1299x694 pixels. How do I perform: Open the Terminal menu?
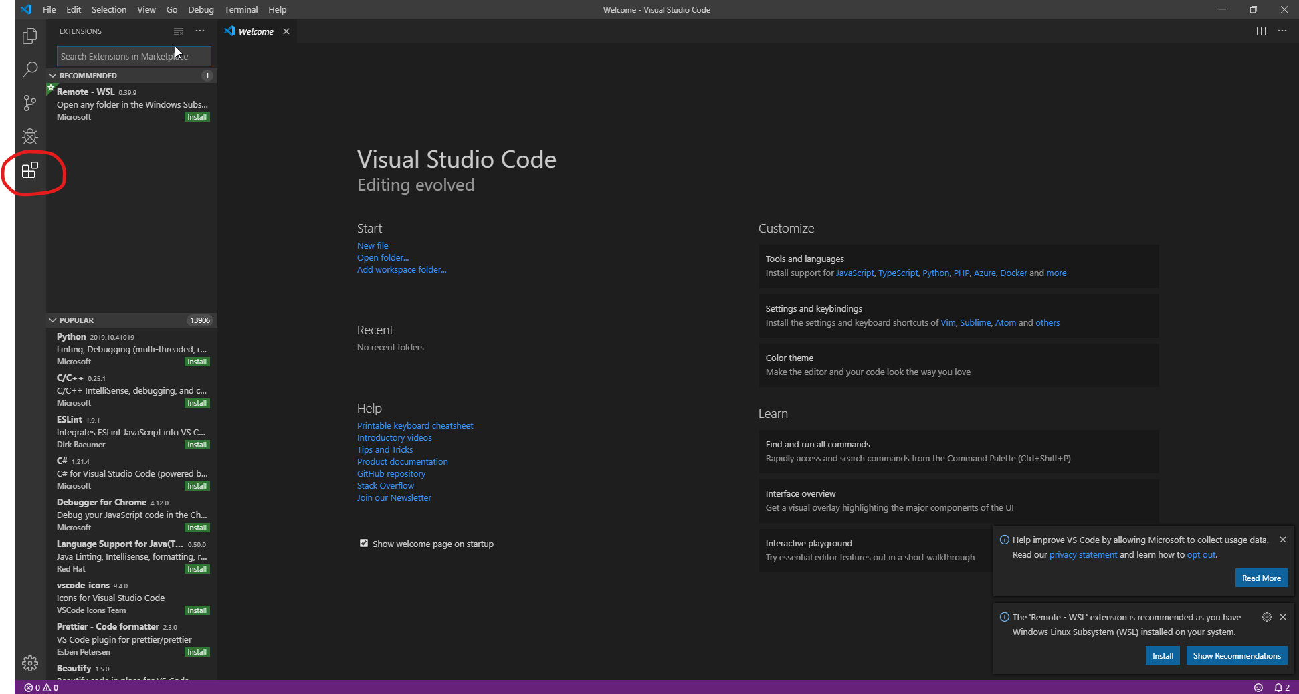pyautogui.click(x=241, y=10)
